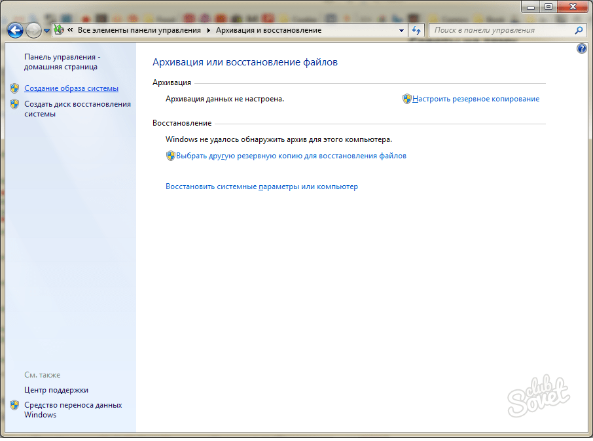Click shield icon beside 'Выбрать другую резервную копию'
The height and width of the screenshot is (441, 593).
point(171,156)
